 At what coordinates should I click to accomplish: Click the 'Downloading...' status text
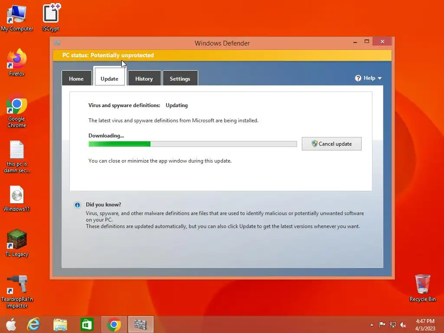[x=106, y=136]
